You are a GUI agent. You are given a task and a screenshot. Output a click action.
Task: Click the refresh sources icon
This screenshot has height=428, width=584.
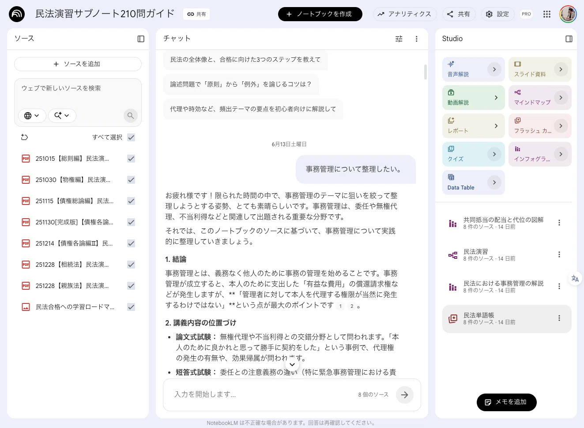coord(25,137)
